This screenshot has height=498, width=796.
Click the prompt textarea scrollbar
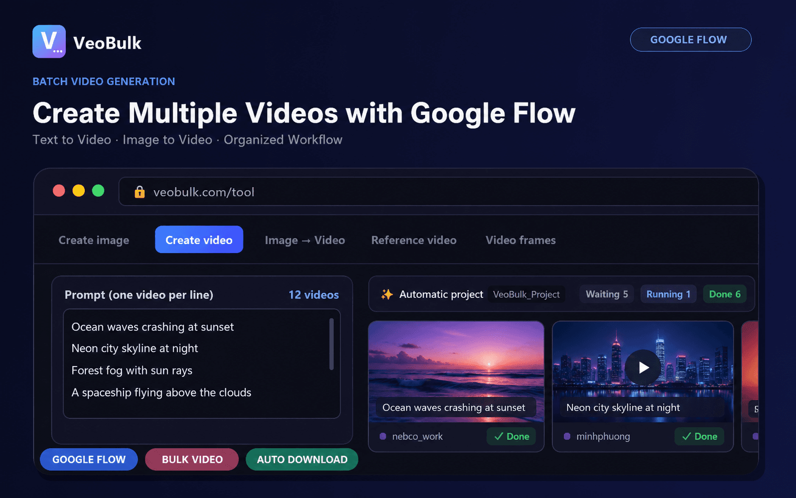pos(331,344)
